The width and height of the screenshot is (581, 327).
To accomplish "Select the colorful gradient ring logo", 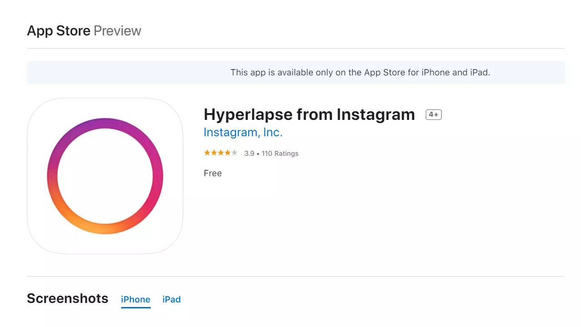I will point(105,175).
